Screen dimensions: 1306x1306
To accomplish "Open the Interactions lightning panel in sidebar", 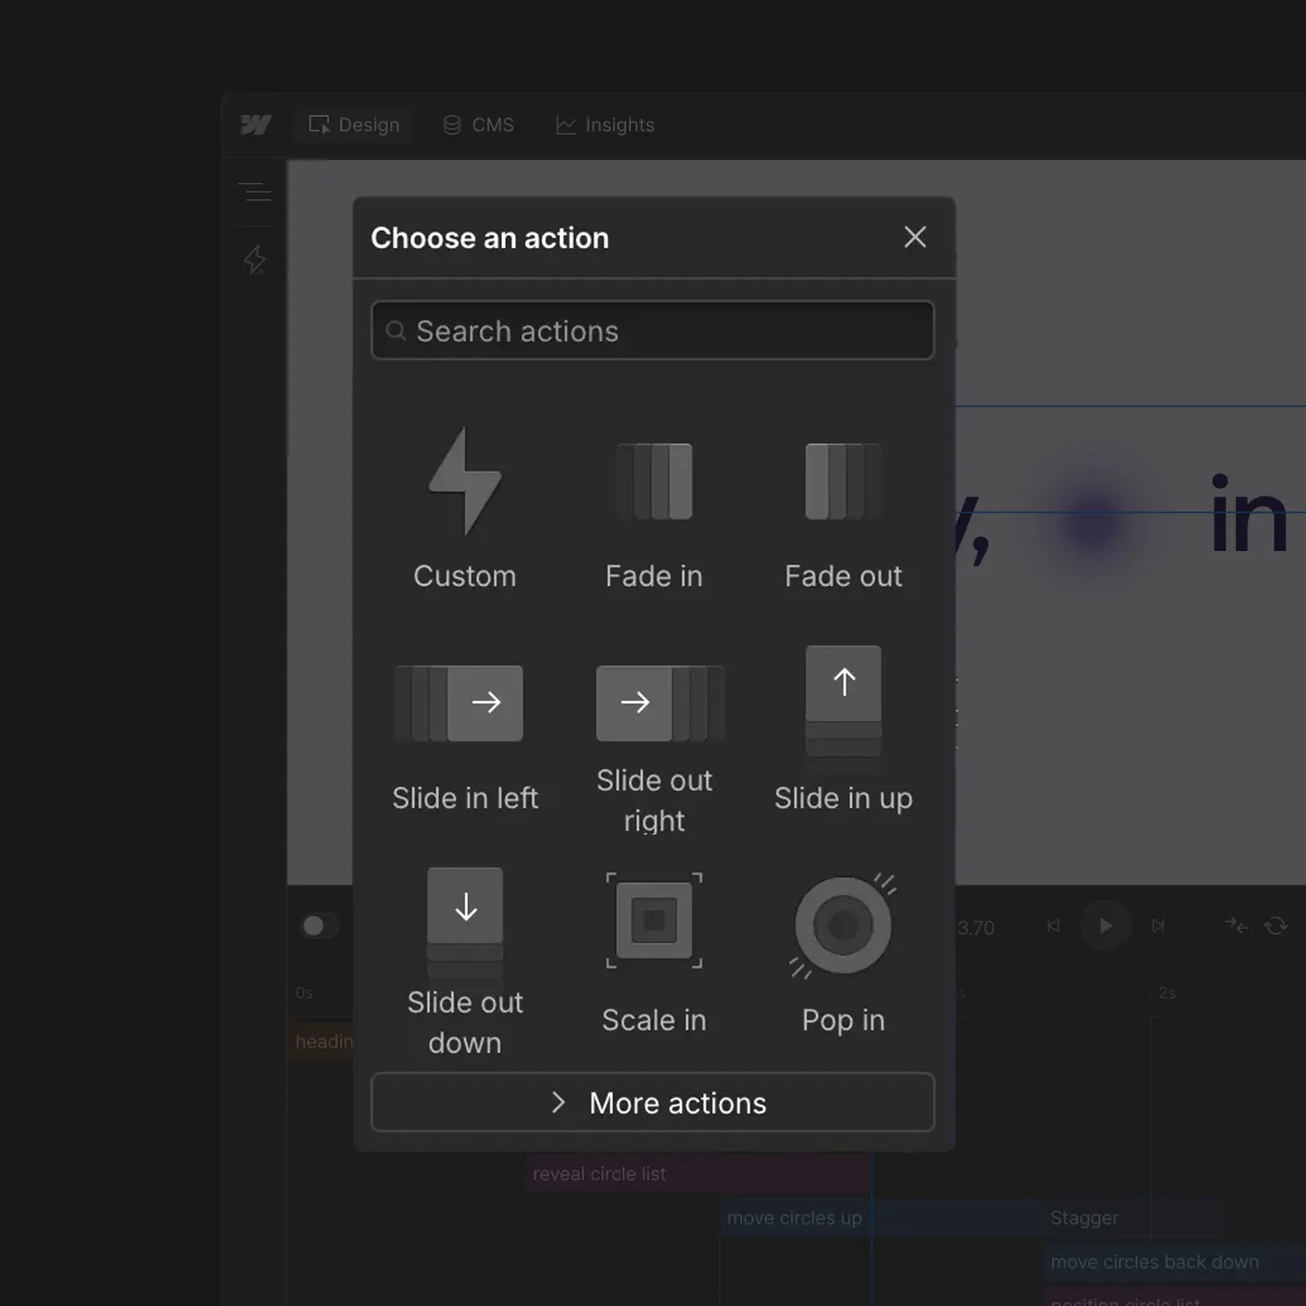I will pos(255,260).
